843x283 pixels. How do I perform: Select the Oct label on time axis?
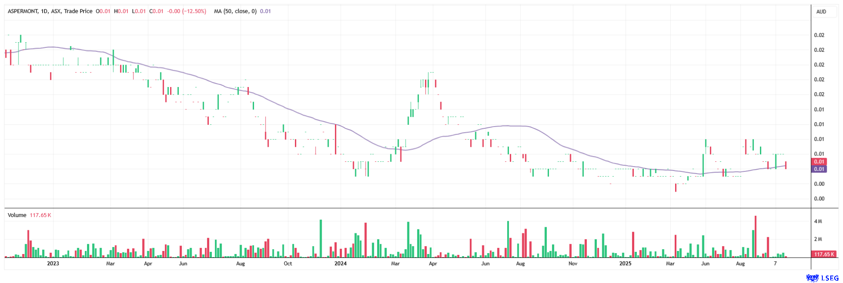coord(288,264)
